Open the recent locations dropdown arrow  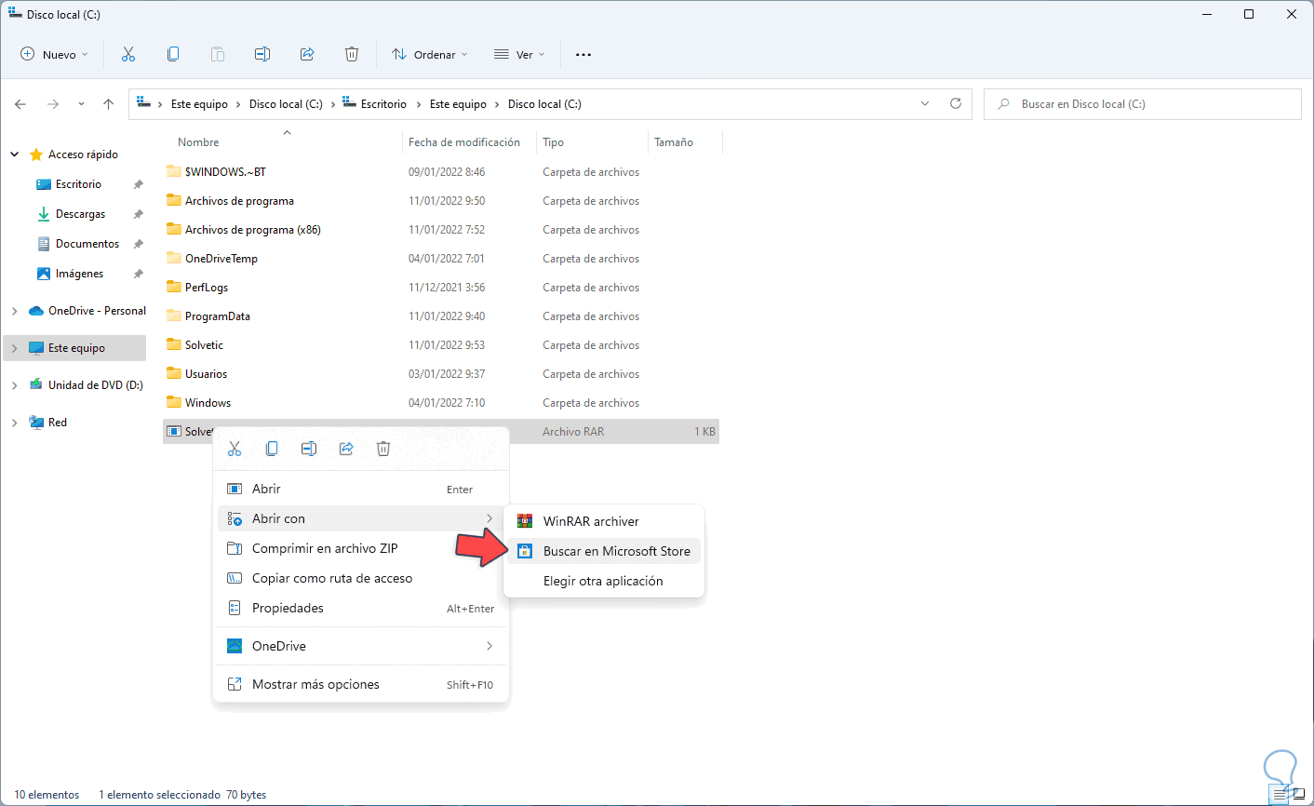tap(81, 104)
